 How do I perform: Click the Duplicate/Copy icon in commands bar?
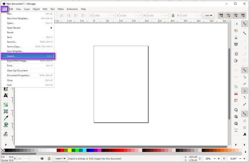[x=236, y=86]
